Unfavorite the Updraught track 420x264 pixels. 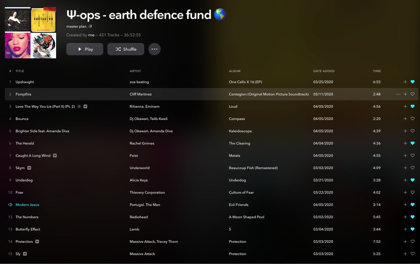click(412, 82)
